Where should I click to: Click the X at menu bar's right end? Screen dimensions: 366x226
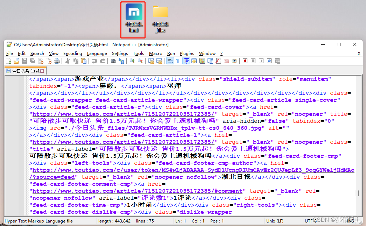click(x=359, y=54)
